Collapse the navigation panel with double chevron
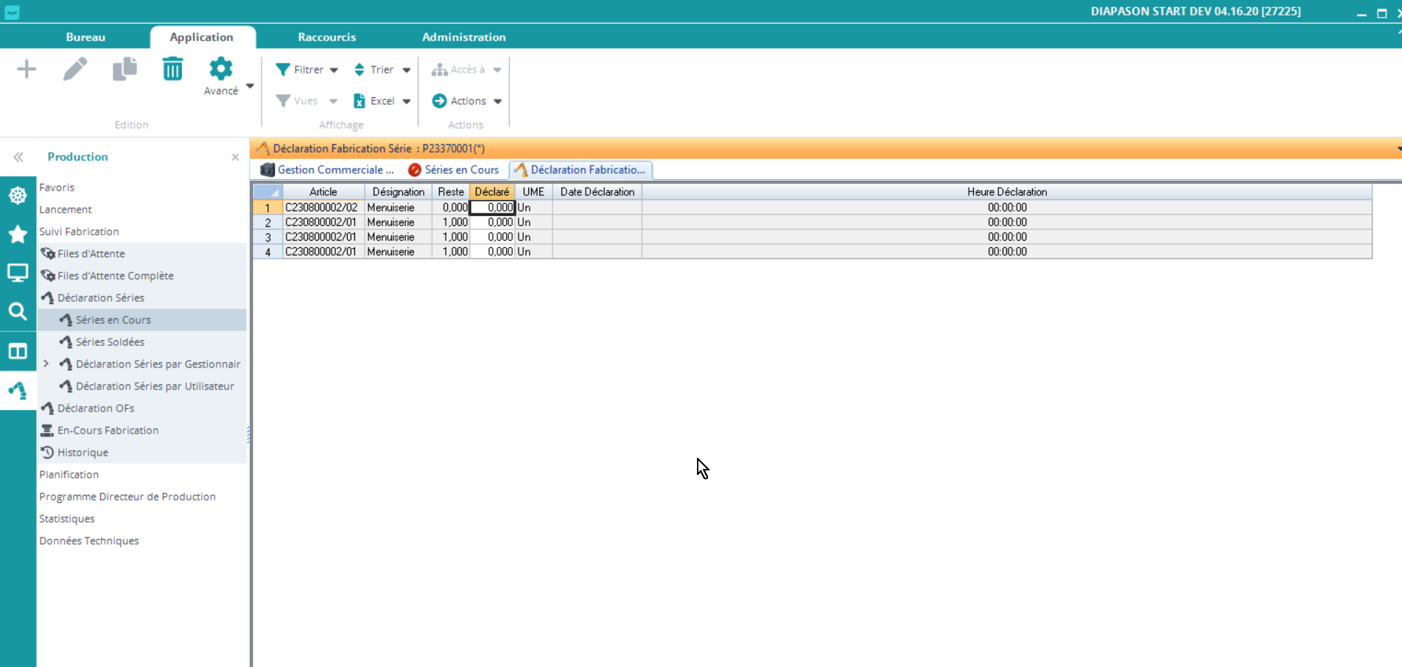 tap(18, 157)
